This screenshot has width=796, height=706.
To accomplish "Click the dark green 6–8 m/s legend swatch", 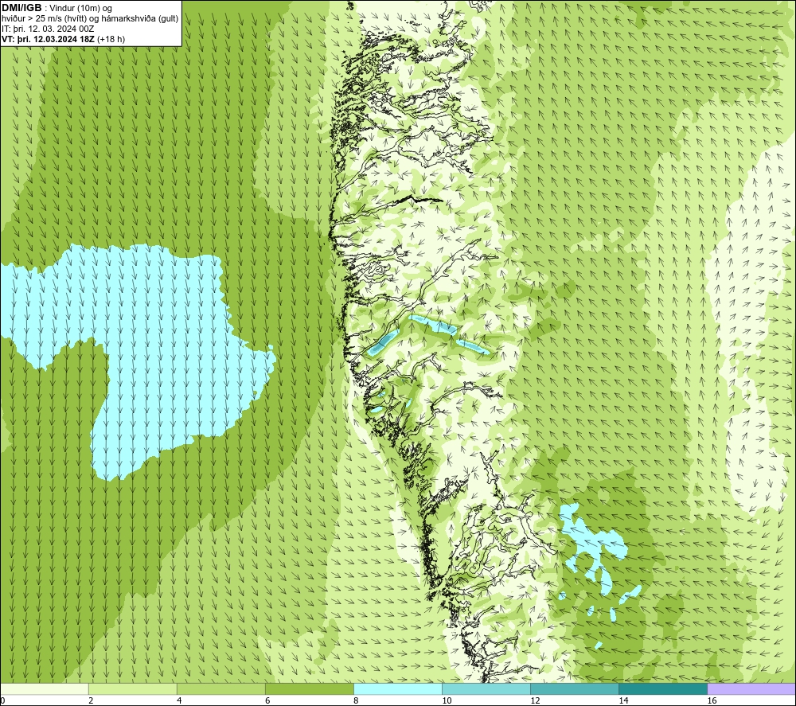I will pyautogui.click(x=309, y=688).
